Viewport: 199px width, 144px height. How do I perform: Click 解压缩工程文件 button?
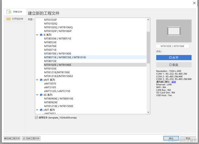pyautogui.click(x=12, y=138)
